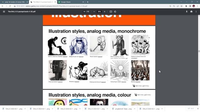Screen dimensions: 200x112
Task: Open the tab search dropdown arrow
Action: pyautogui.click(x=181, y=2)
